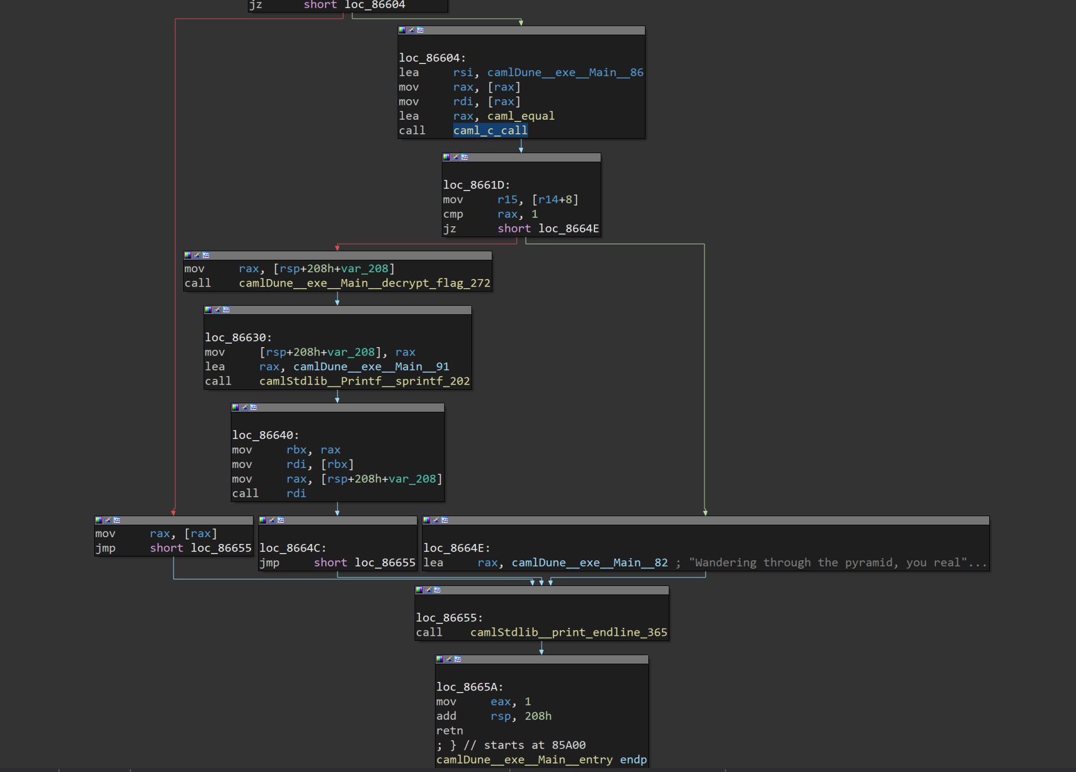Select the highlighted caml_c_call operand
1076x772 pixels.
point(491,130)
